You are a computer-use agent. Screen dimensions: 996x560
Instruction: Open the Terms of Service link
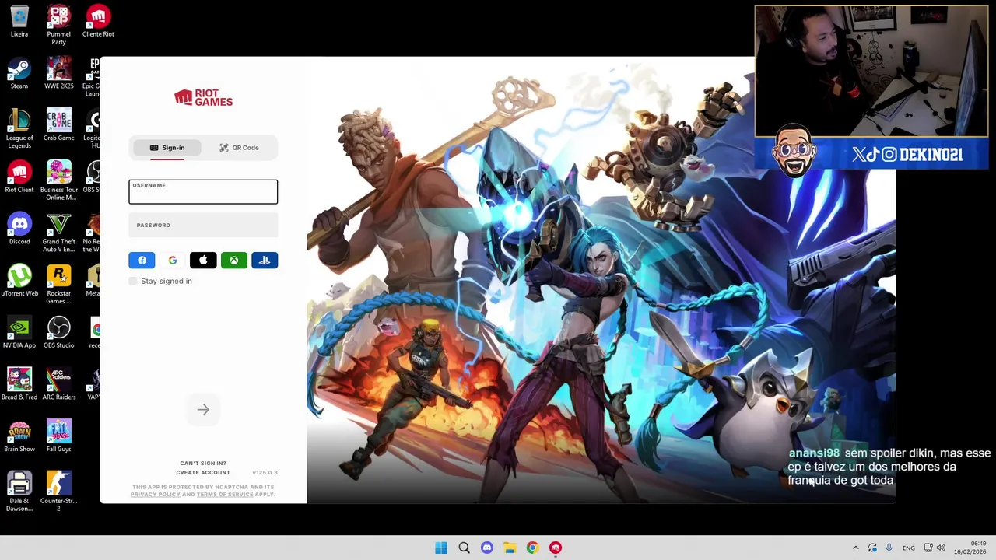coord(225,494)
